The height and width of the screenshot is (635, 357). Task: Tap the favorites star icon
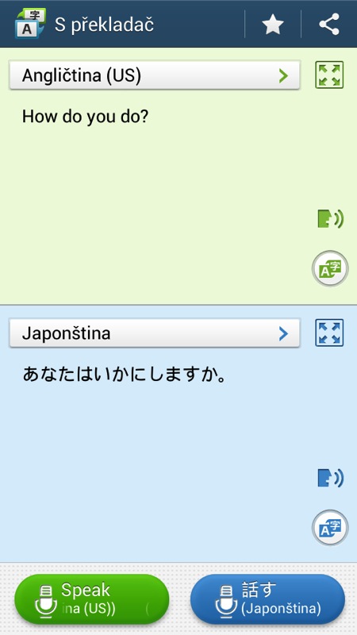pyautogui.click(x=273, y=25)
